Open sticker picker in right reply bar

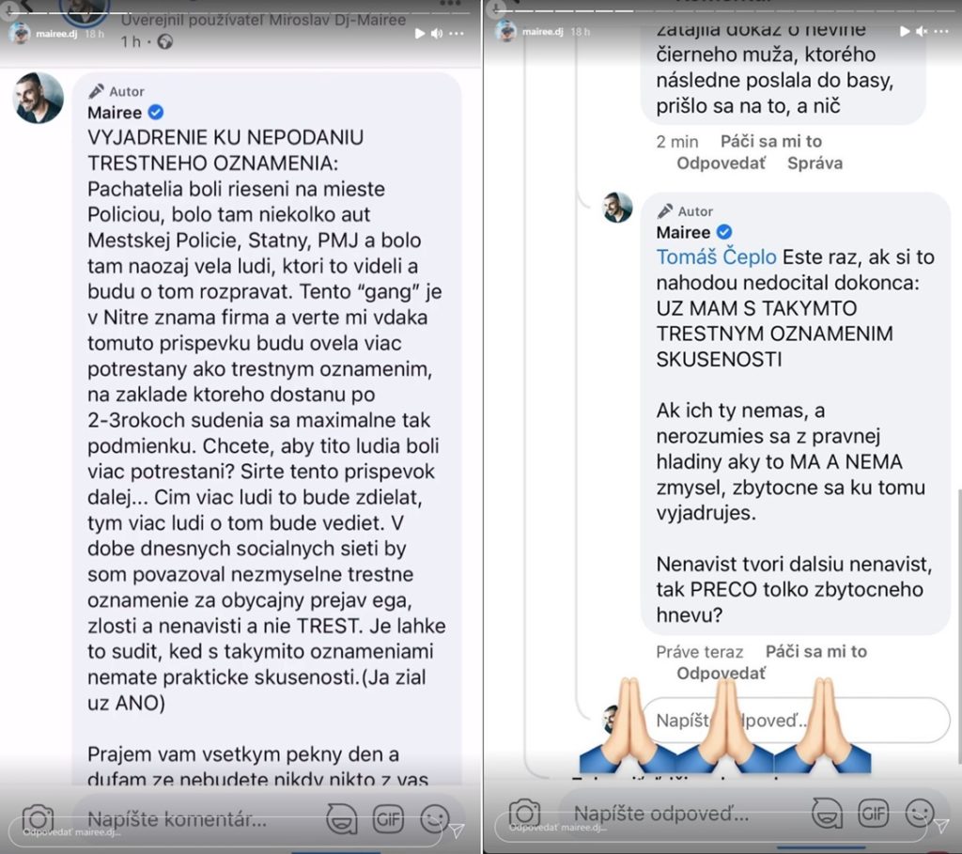pyautogui.click(x=827, y=814)
